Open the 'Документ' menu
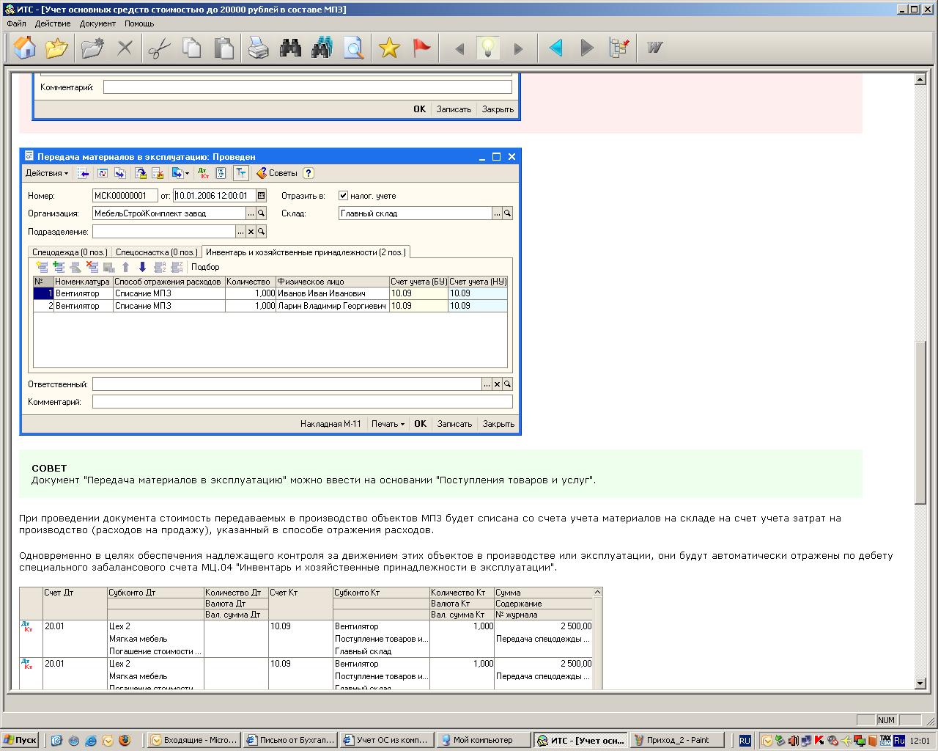938x751 pixels. pyautogui.click(x=97, y=23)
